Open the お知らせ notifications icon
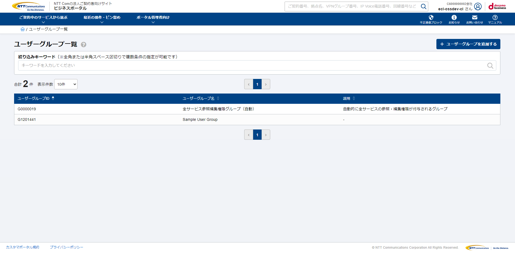This screenshot has width=515, height=253. (453, 17)
